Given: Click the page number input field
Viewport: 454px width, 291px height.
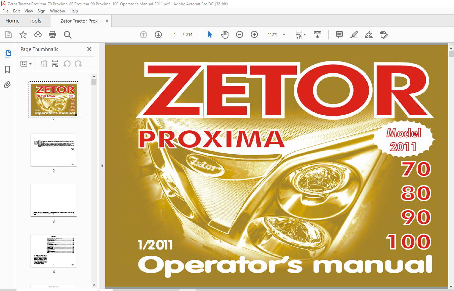Looking at the screenshot, I should tap(175, 35).
